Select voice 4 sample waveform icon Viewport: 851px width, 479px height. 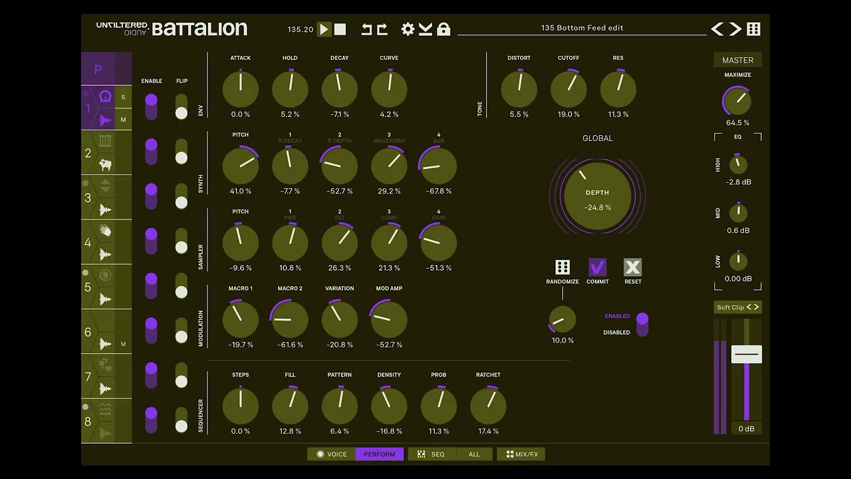click(105, 254)
